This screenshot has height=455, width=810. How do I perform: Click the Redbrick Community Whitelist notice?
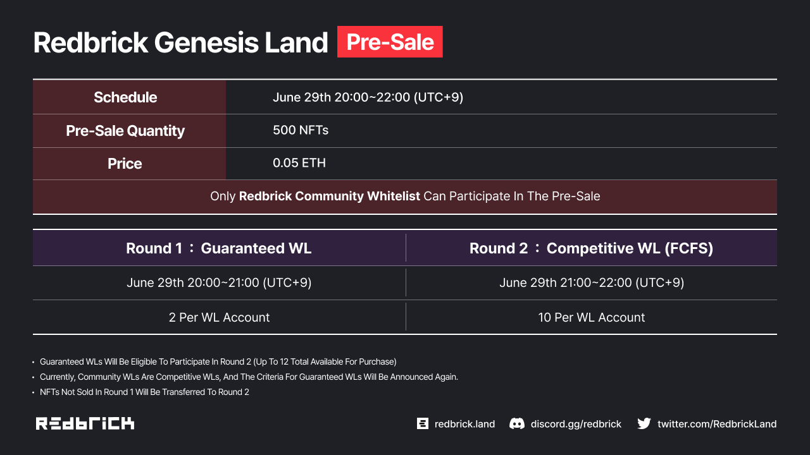coord(405,197)
